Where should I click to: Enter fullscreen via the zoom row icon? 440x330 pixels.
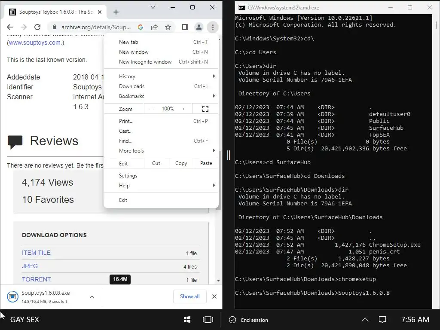click(205, 109)
